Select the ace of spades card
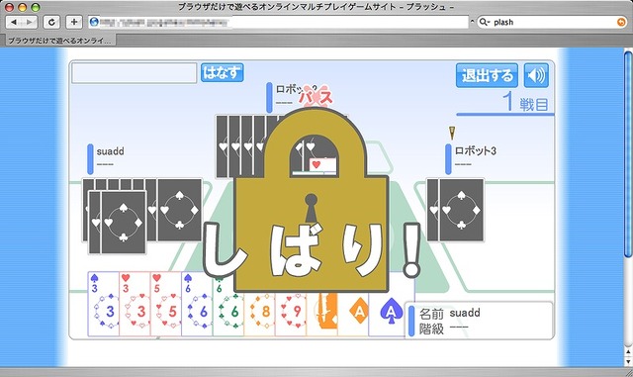Viewport: 633px width, 377px height. pos(387,314)
